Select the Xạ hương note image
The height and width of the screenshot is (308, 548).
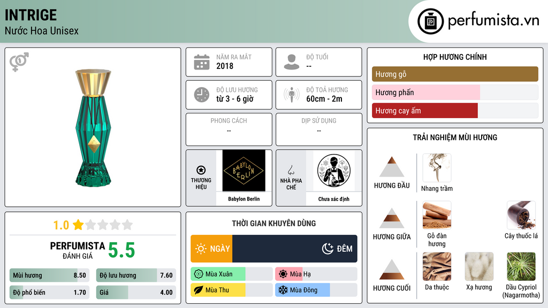479,267
